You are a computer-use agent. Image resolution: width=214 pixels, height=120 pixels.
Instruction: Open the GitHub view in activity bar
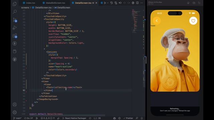click(x=15, y=59)
